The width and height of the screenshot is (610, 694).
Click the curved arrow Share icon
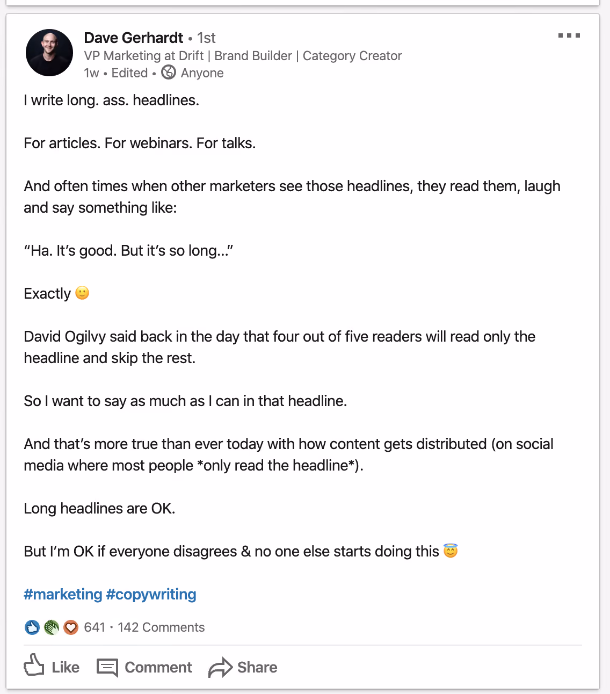pos(220,668)
